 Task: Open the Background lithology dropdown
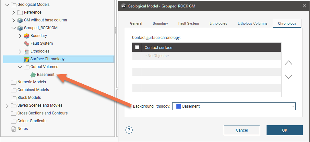pos(292,106)
